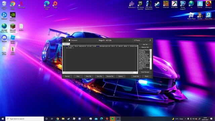The width and height of the screenshot is (215, 121).
Task: Select the Minecraft Launcher desktop icon
Action: click(x=13, y=28)
